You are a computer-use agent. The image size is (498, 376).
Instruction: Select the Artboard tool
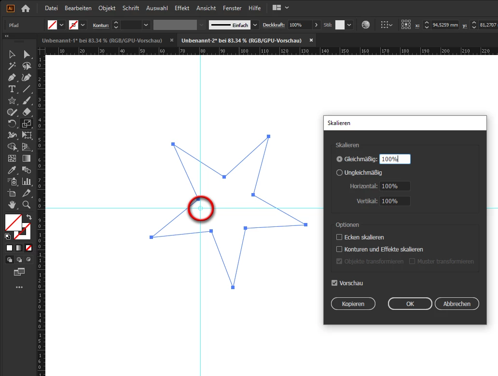click(x=12, y=193)
